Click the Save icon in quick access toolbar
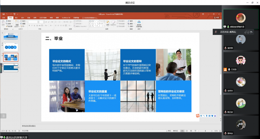The height and width of the screenshot is (139, 260). 3,14
